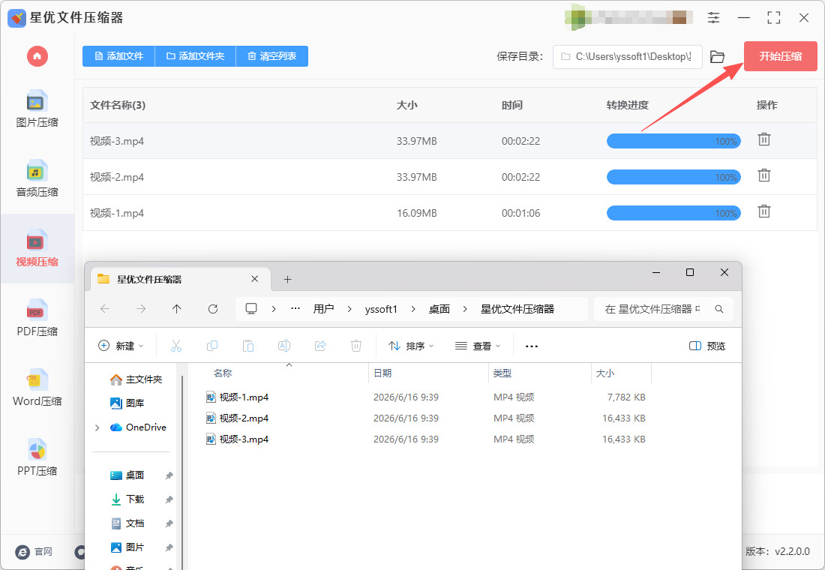Open the Explorer more options ellipsis

tap(532, 346)
